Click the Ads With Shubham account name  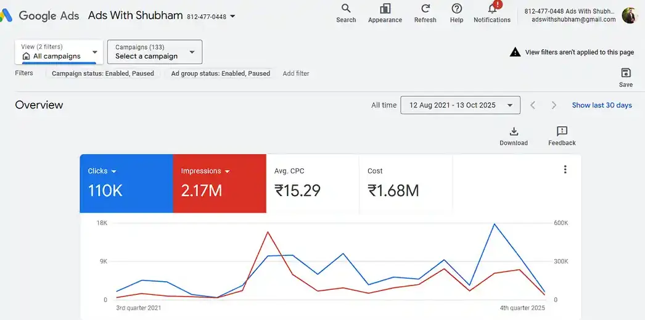pos(135,15)
